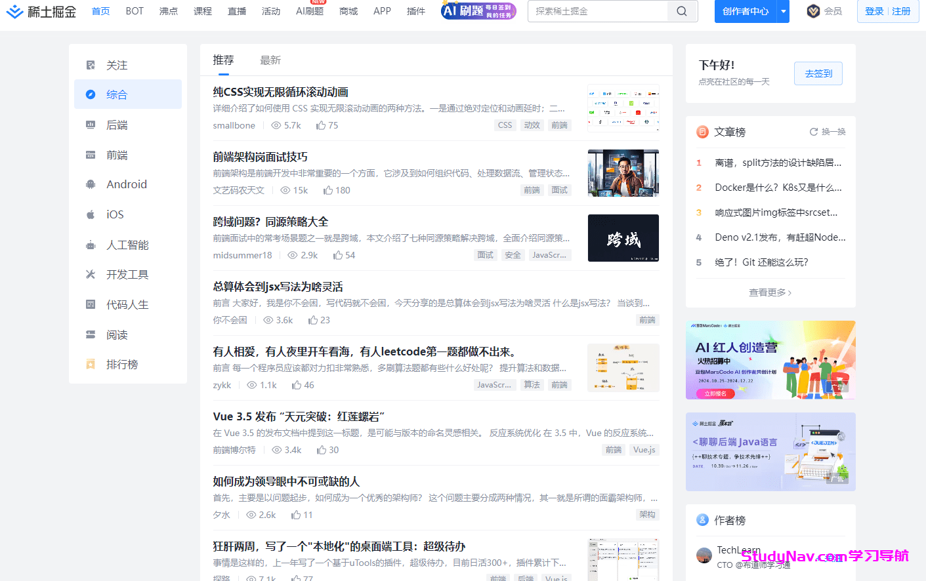Click the 开发工具 wrench icon
The height and width of the screenshot is (581, 926).
tap(91, 274)
